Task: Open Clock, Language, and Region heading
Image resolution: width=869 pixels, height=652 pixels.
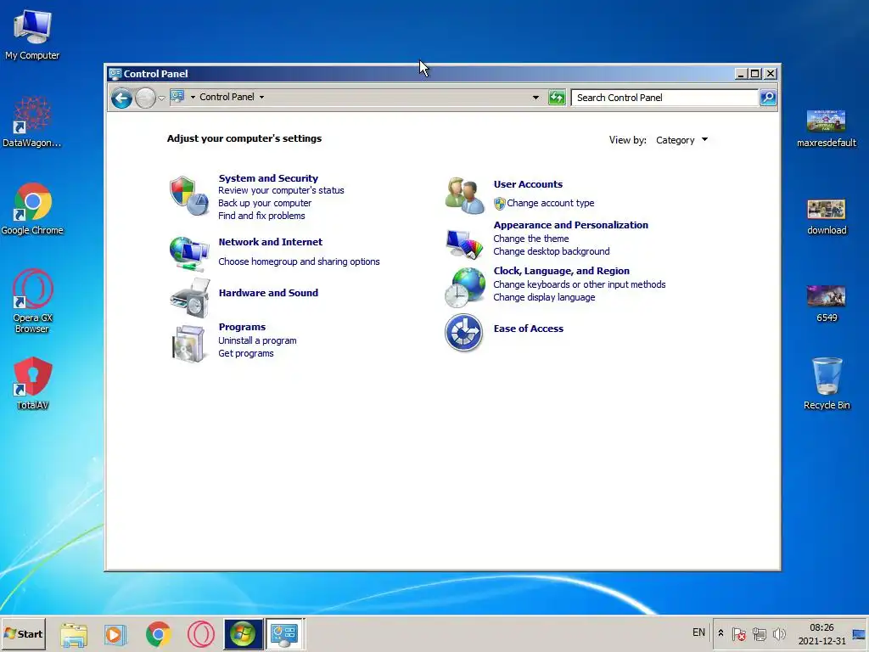Action: pos(562,271)
